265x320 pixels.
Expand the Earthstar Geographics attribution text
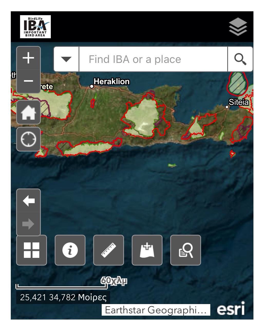(x=156, y=310)
